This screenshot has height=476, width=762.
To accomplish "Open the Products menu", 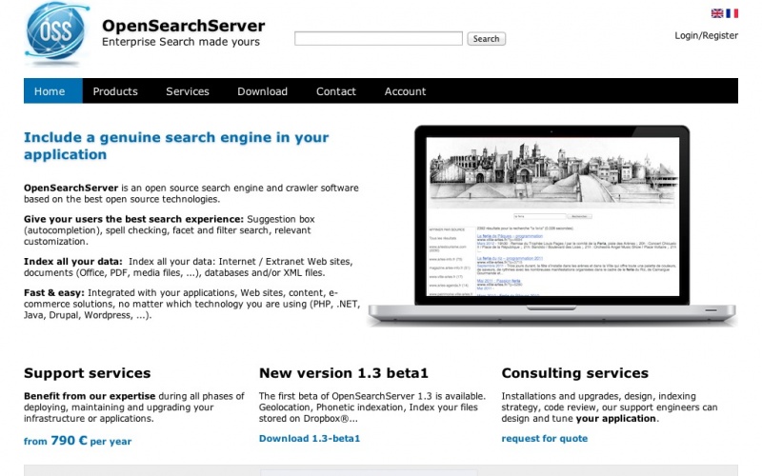I will tap(115, 91).
